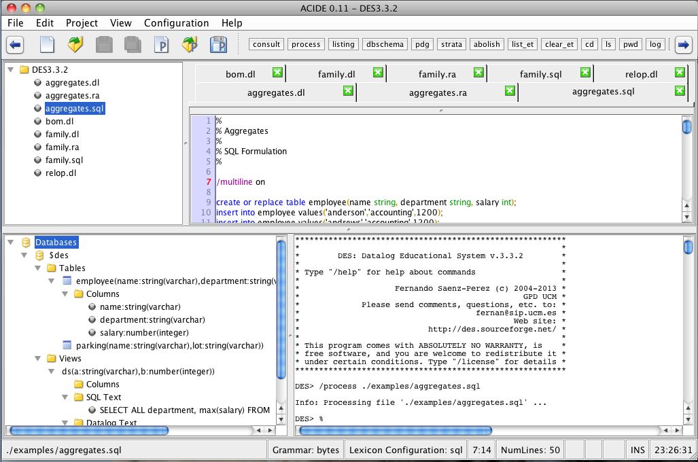Select the salary:number(integer) column node
The height and width of the screenshot is (462, 698).
[144, 332]
